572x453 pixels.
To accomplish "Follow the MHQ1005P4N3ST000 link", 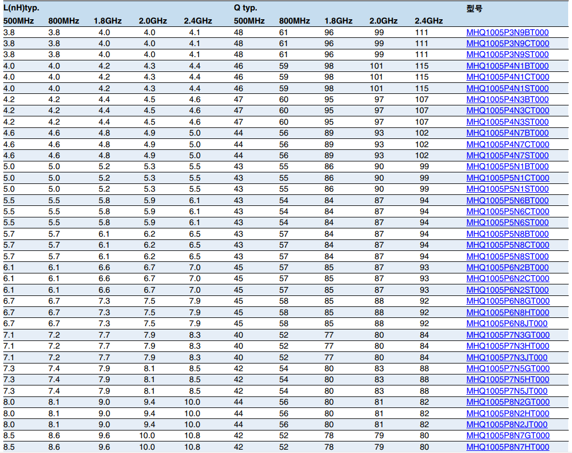I will click(x=508, y=122).
